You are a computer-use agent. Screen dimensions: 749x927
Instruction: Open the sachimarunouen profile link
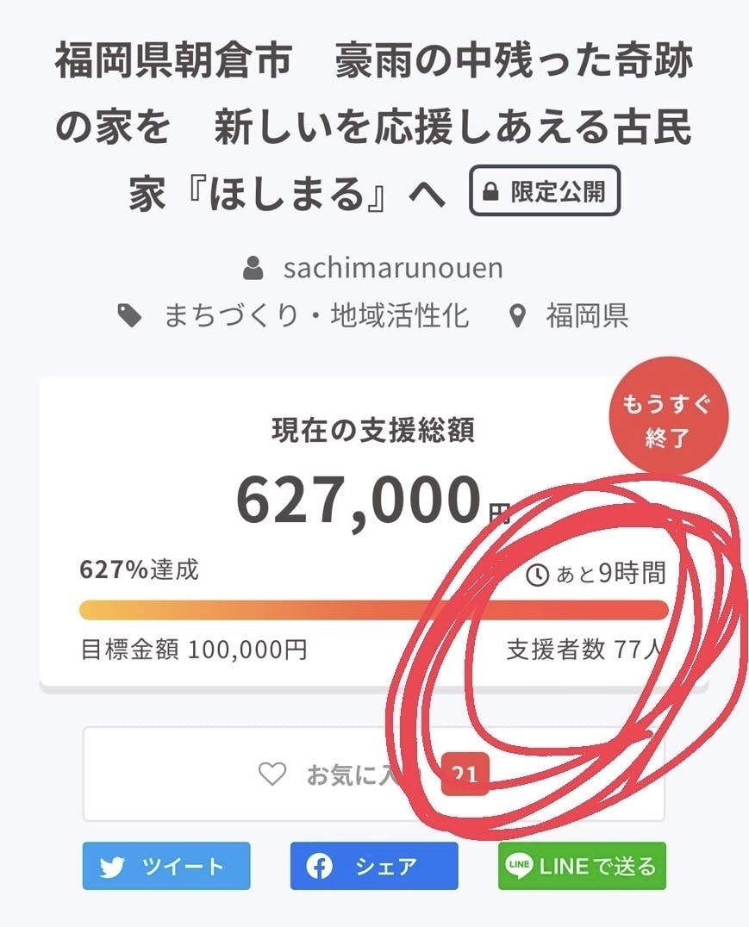(x=393, y=268)
